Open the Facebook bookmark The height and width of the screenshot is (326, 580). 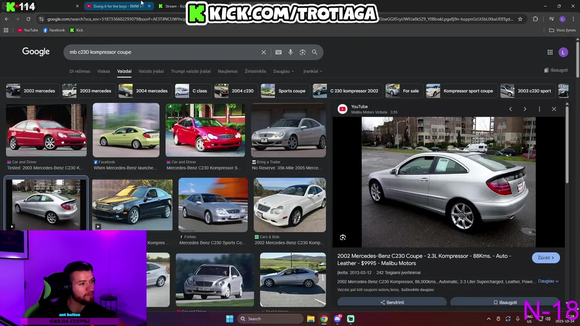click(54, 30)
